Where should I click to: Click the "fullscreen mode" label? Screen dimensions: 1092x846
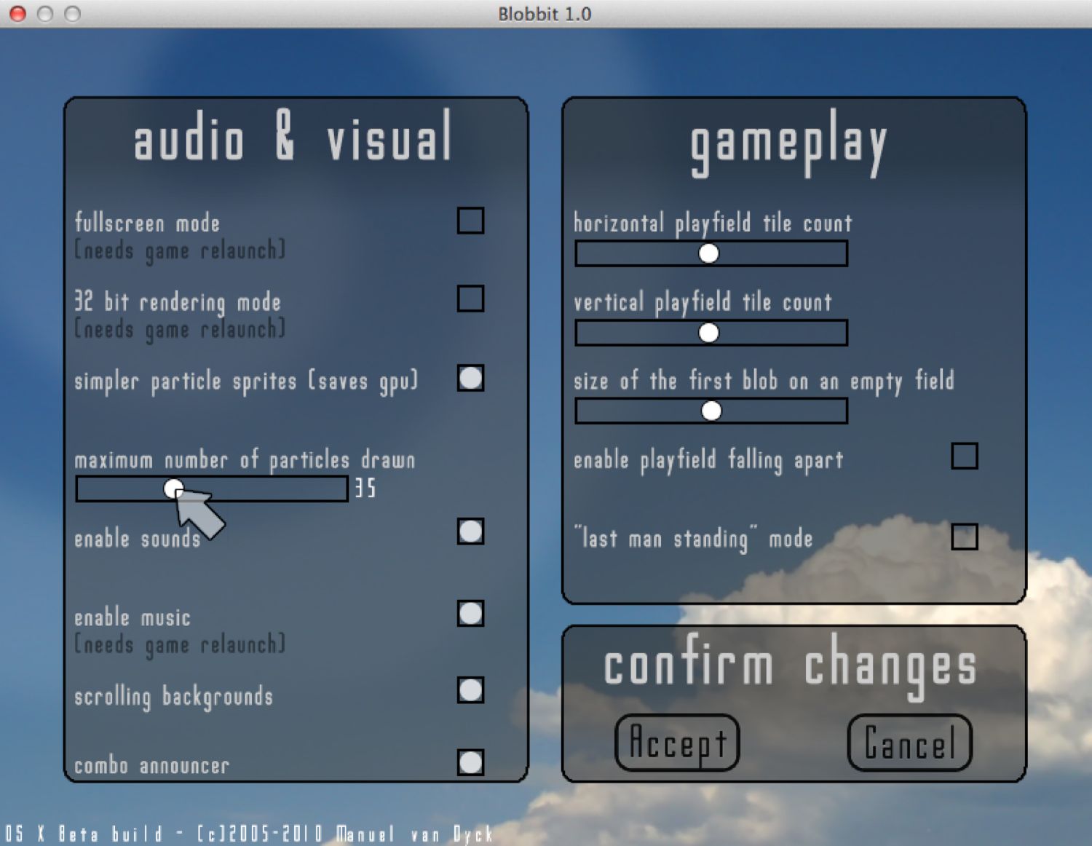pos(147,223)
